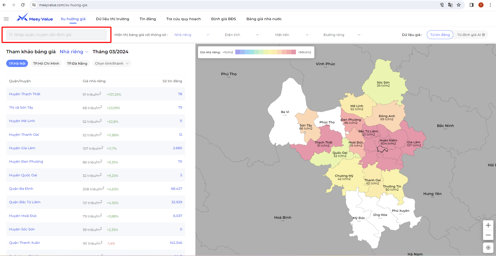Screen dimensions: 496x256
Task: Click the price color legend bar
Action: pyautogui.click(x=265, y=52)
